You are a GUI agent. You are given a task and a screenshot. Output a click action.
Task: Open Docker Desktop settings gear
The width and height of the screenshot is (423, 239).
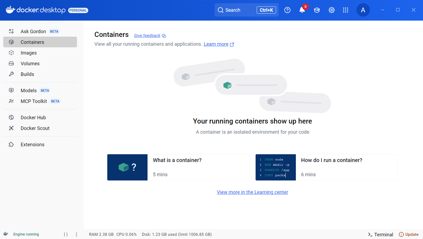[331, 10]
